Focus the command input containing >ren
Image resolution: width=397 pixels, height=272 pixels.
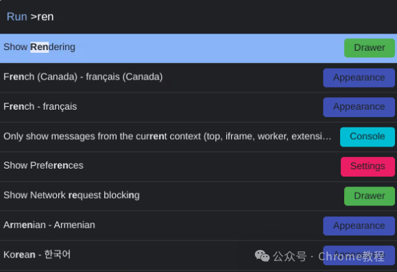[x=199, y=16]
